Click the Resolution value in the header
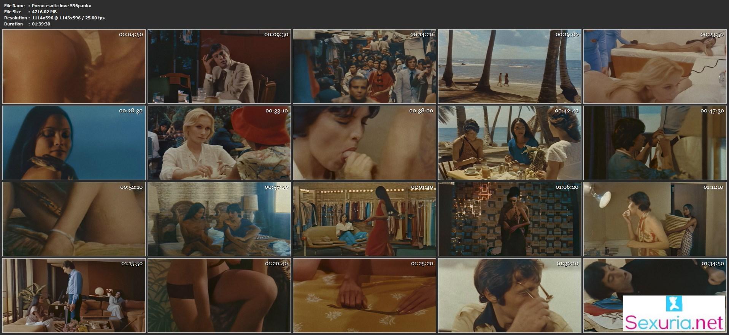Screen dimensions: 729x335 coord(68,18)
